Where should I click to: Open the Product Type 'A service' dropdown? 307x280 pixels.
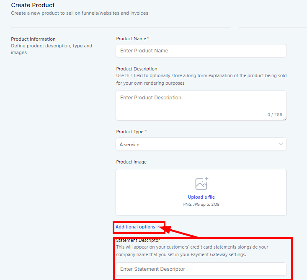click(201, 145)
